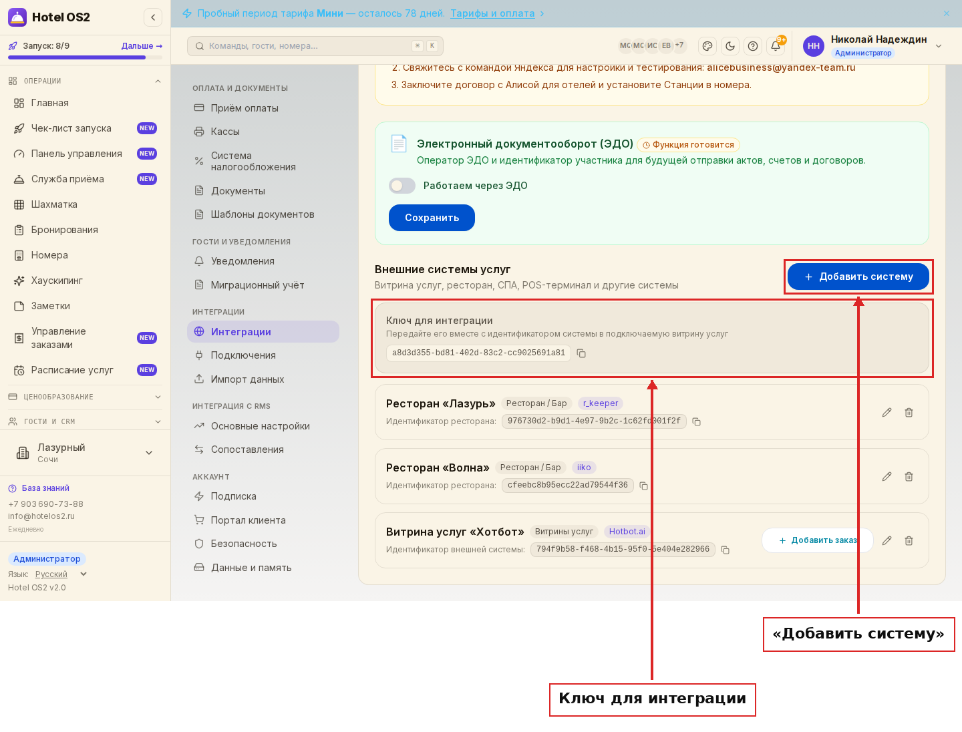
Task: Click «Добавить систему» button
Action: (858, 277)
